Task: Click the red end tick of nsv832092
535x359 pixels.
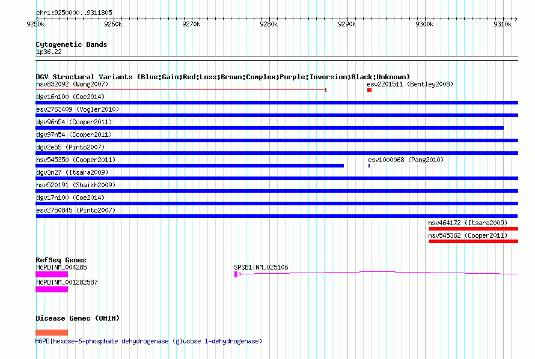Action: tap(325, 90)
